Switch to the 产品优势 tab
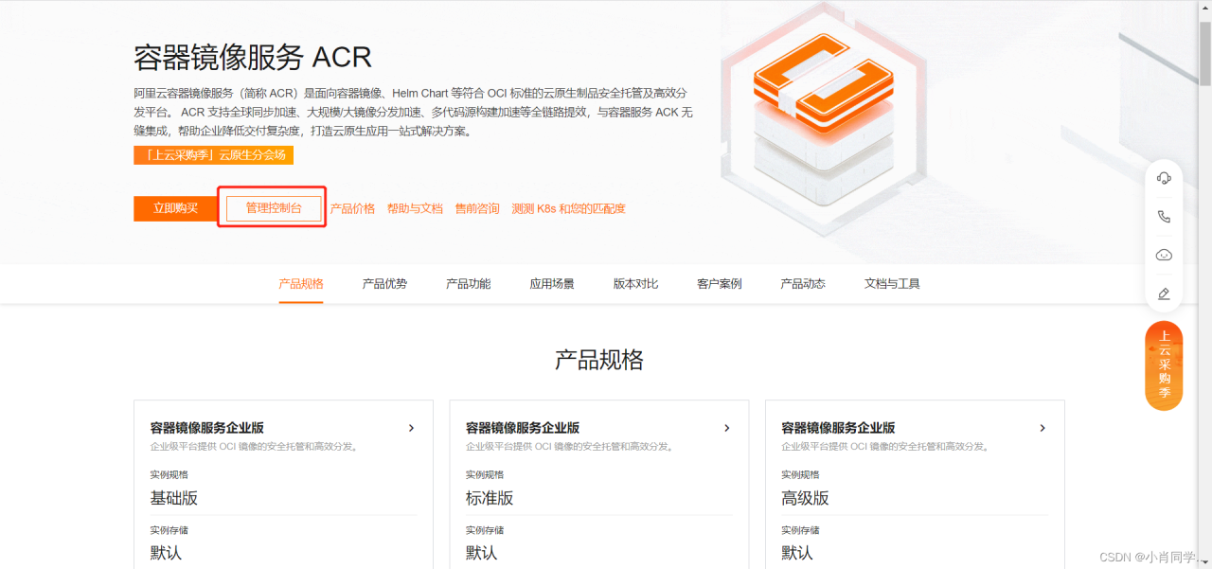This screenshot has height=569, width=1212. (383, 283)
